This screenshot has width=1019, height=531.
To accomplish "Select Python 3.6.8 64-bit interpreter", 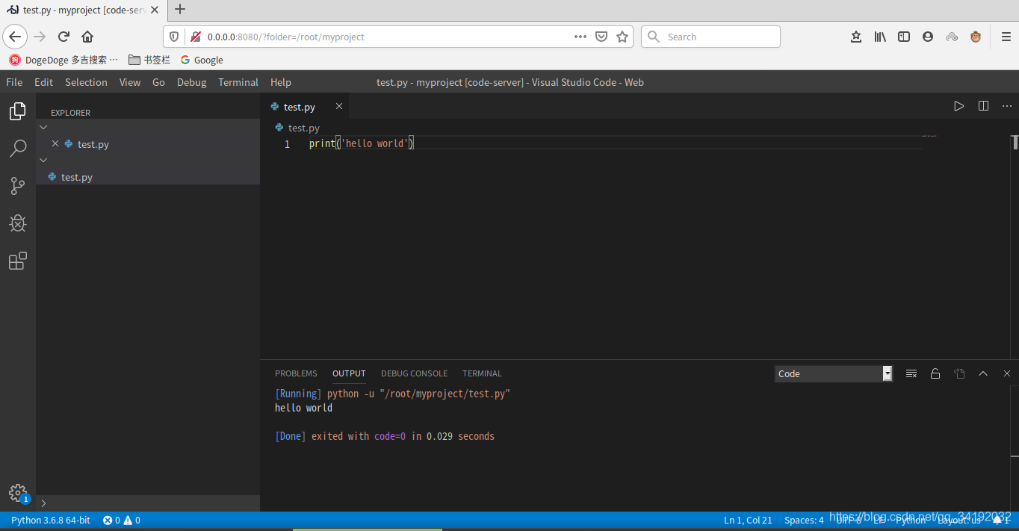I will tap(51, 520).
